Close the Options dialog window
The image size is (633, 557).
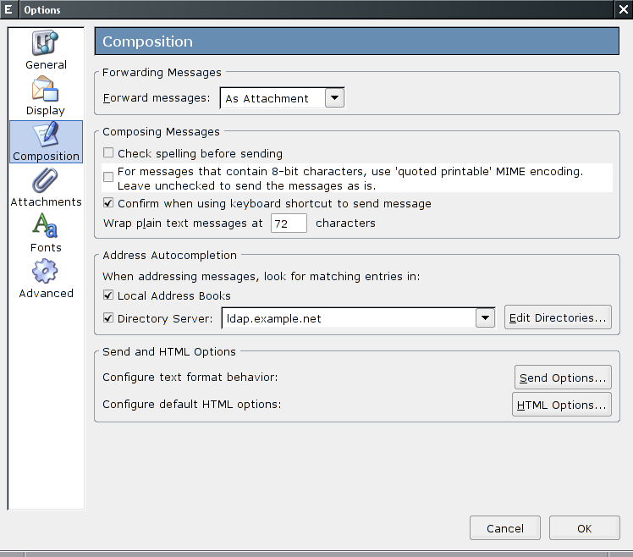point(624,9)
